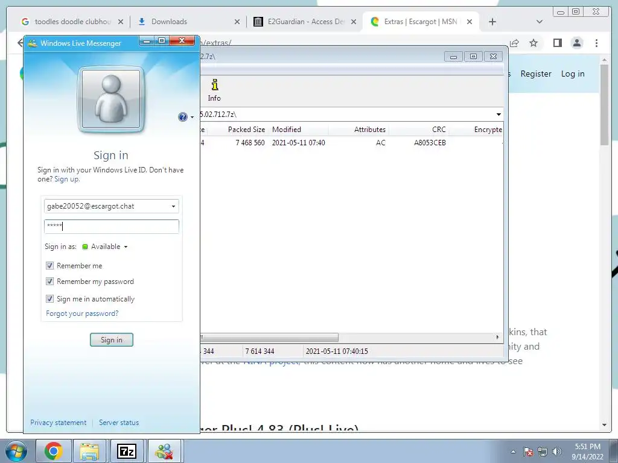Viewport: 618px width, 463px height.
Task: Click 7-Zip scrollbar right arrow
Action: pos(497,338)
